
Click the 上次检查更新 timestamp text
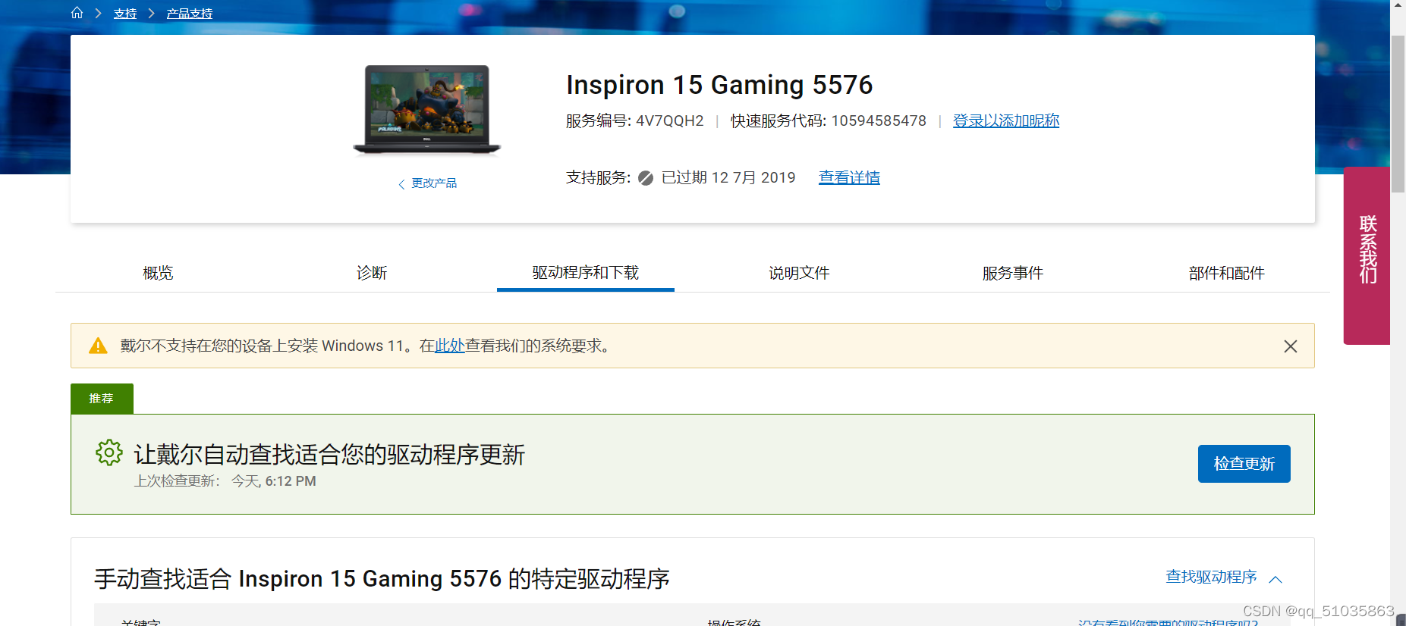(225, 481)
